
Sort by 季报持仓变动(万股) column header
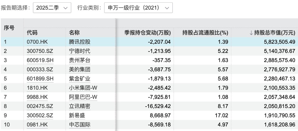pyautogui.click(x=148, y=33)
